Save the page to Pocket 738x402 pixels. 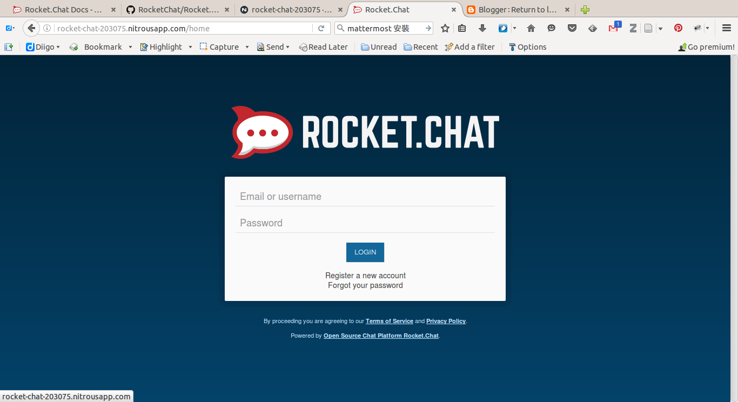pos(572,29)
